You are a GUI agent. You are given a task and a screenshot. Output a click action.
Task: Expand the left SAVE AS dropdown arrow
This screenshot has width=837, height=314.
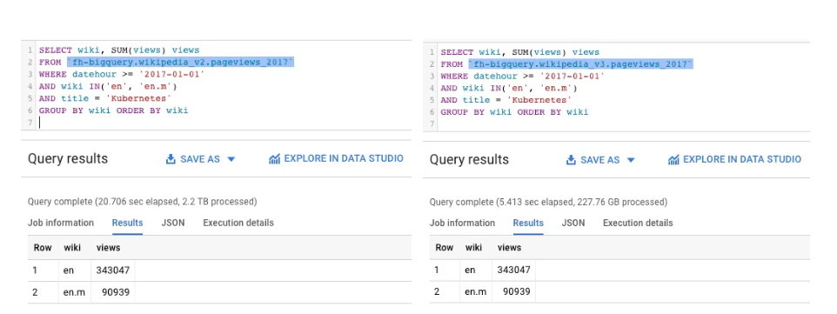pos(231,159)
